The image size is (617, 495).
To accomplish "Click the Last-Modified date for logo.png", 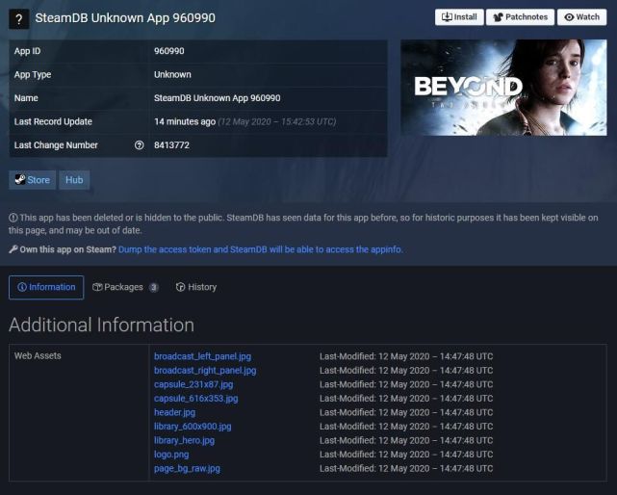I will click(406, 455).
